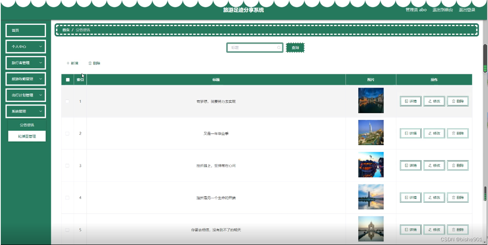Click title text 有梦想，就要努力去实现

216,102
